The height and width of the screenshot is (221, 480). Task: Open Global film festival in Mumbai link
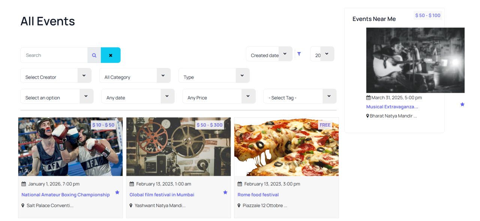[x=162, y=195]
